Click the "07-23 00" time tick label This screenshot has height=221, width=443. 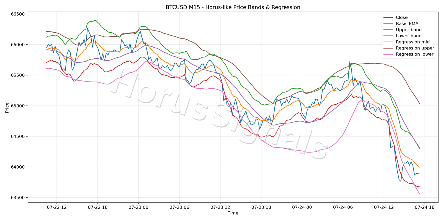138,207
